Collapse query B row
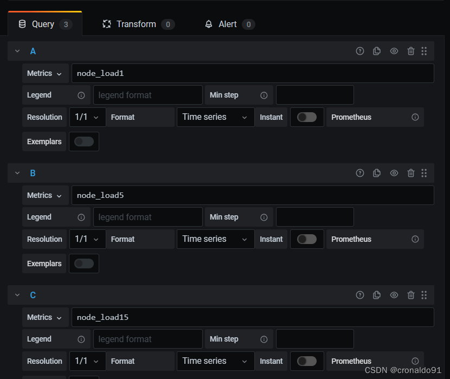 [17, 173]
